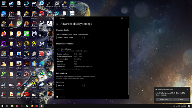Go back using the Settings back arrow
Screen dimensions: 192x108
56,18
